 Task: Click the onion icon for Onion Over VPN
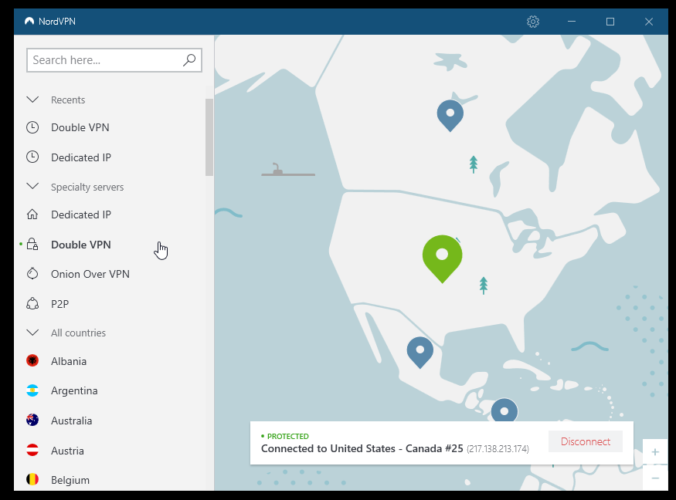click(32, 273)
